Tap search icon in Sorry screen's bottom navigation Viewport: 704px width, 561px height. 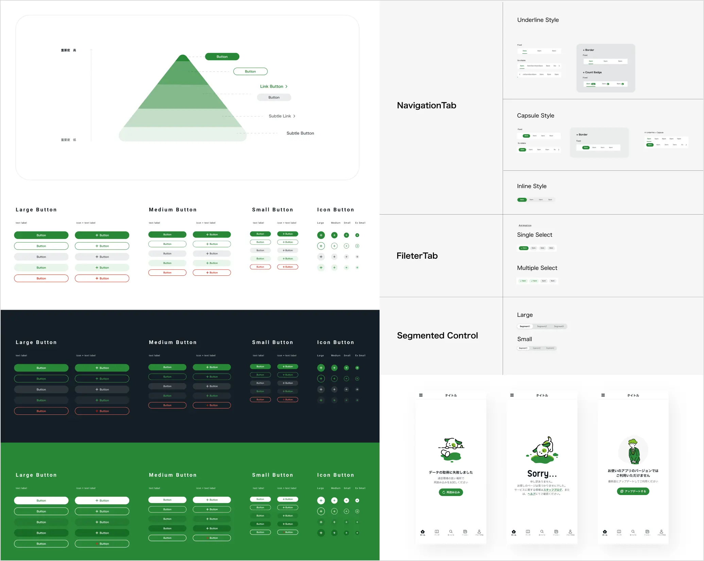click(542, 531)
